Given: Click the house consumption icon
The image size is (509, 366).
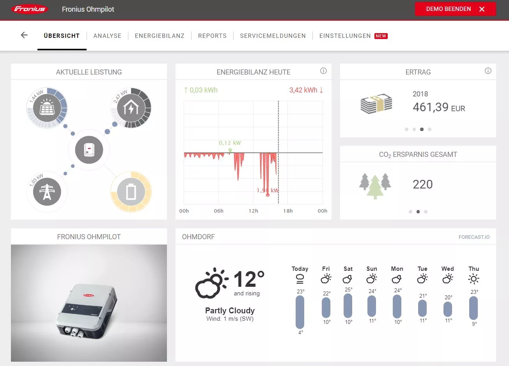Looking at the screenshot, I should (x=131, y=108).
